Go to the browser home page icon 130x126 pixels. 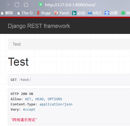click(26, 5)
